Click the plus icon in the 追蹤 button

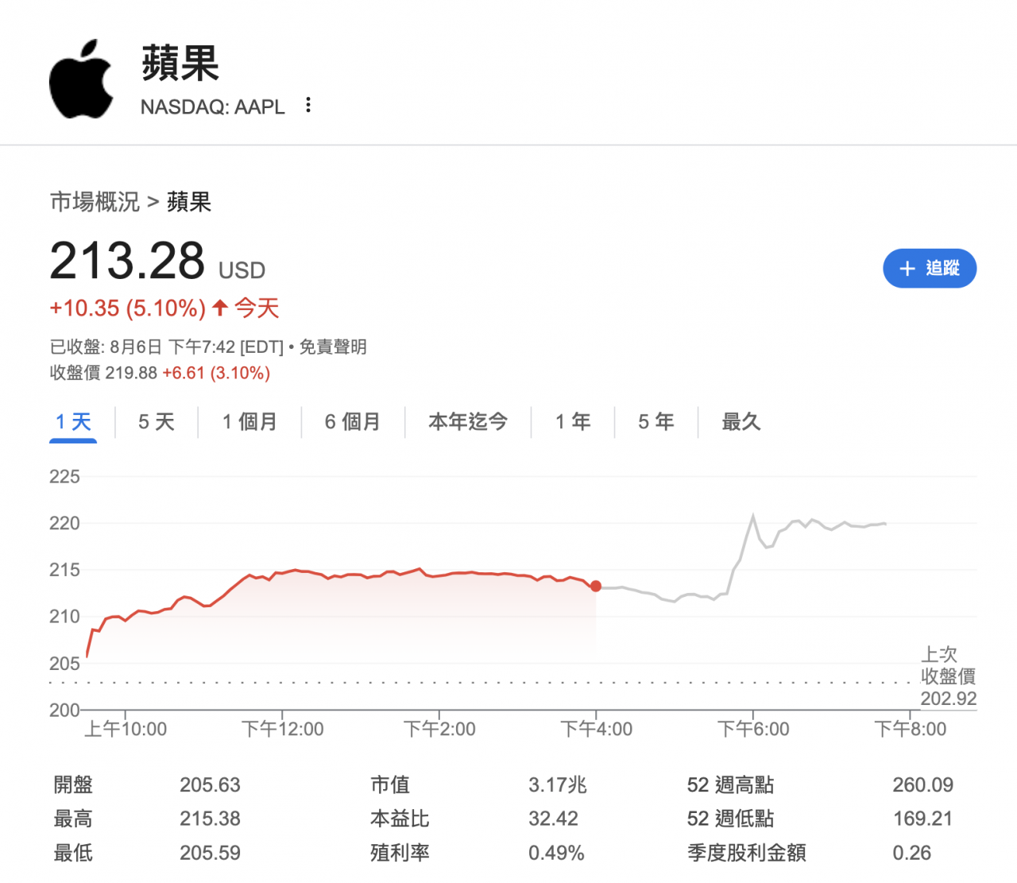point(906,269)
